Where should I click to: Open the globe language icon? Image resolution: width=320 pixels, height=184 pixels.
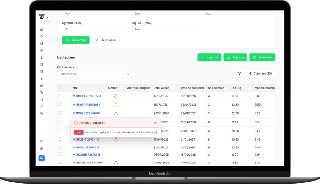42,149
